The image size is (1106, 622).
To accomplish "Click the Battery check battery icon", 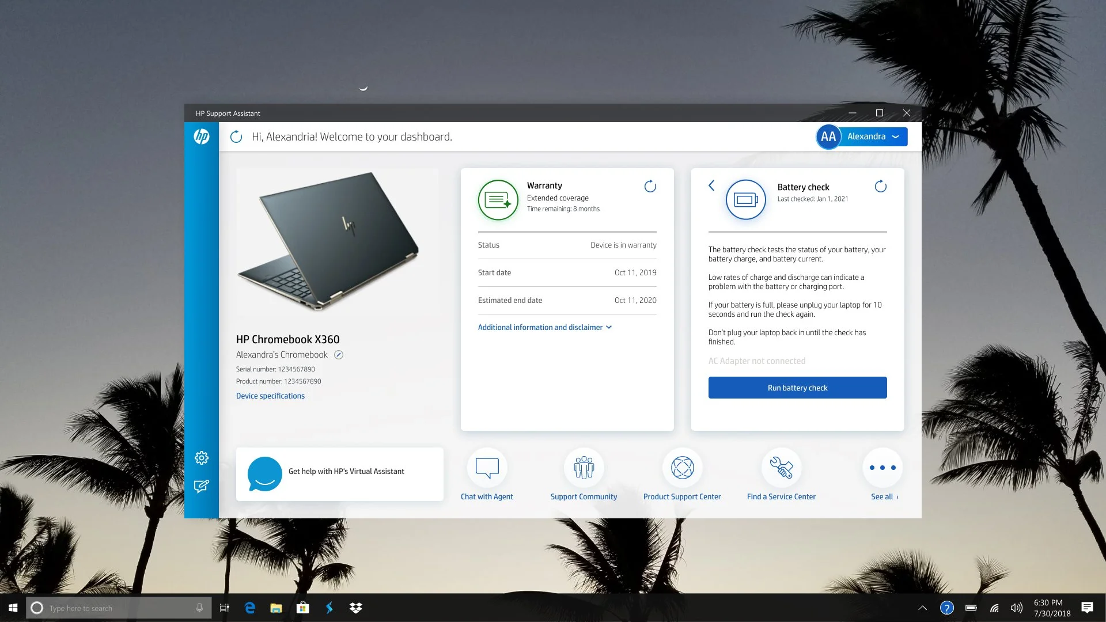I will [746, 200].
